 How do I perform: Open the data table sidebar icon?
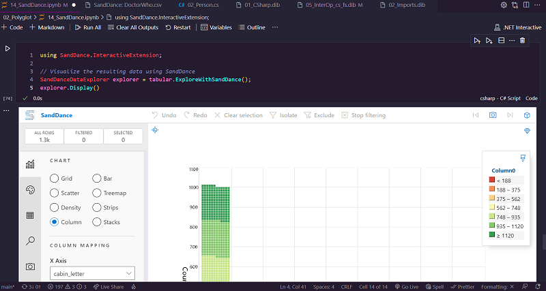click(30, 215)
